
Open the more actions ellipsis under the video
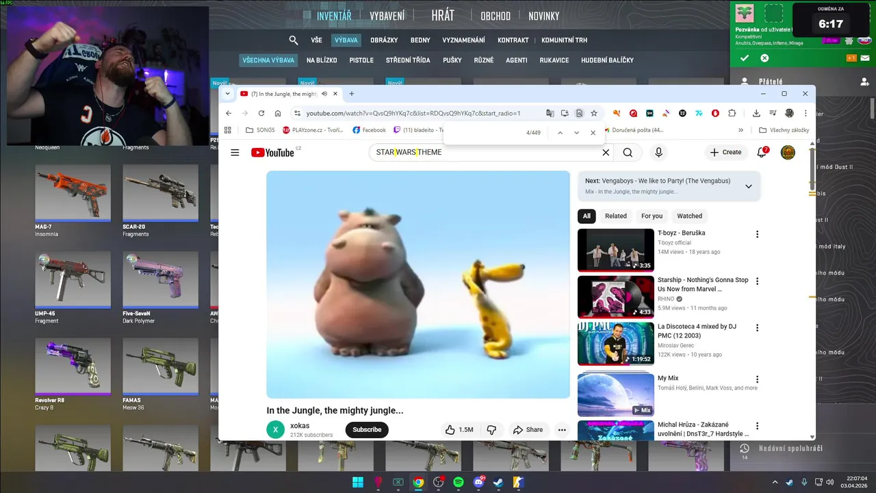(x=562, y=429)
